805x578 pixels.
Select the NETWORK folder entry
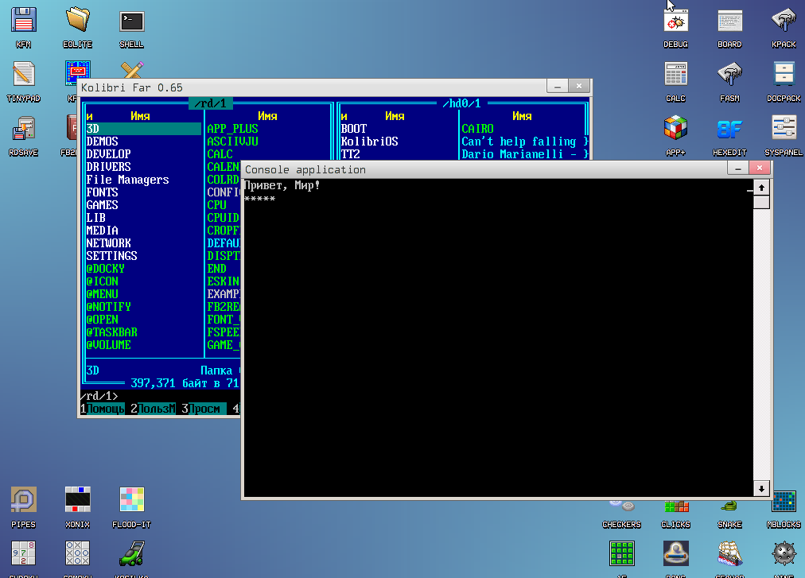pos(109,243)
